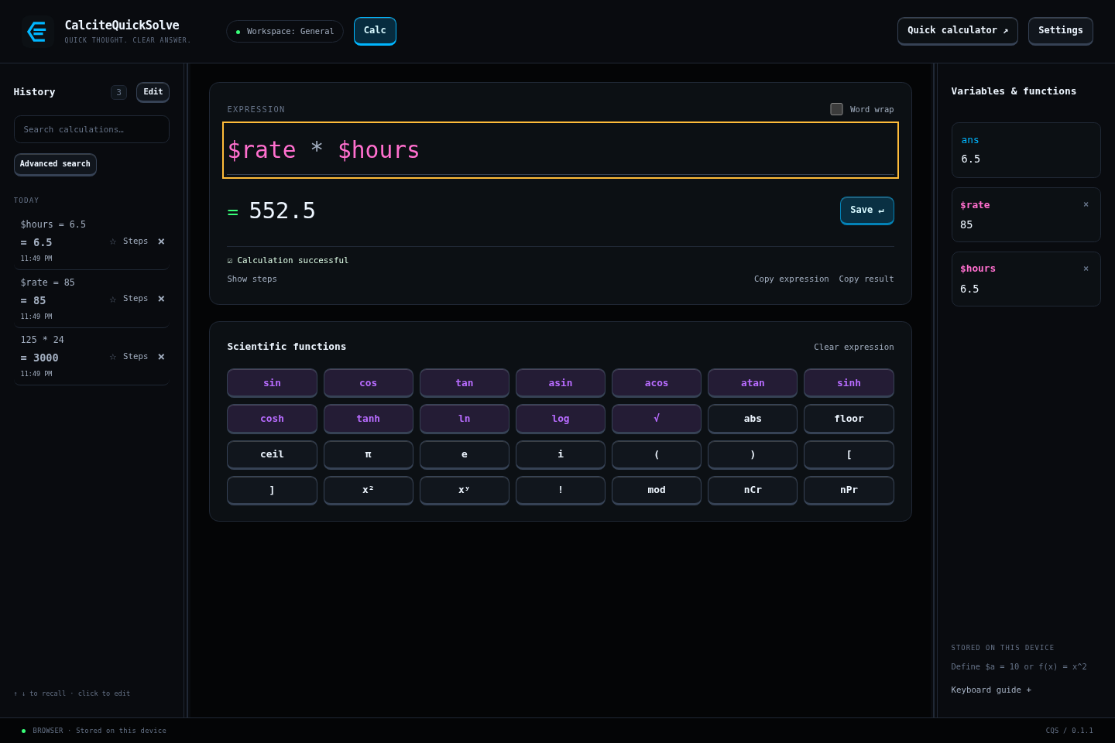The image size is (1115, 743).
Task: Insert the square root function
Action: [657, 419]
